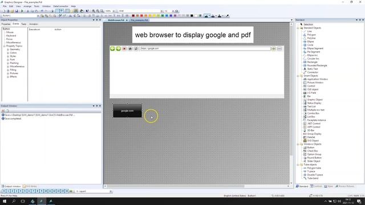Open the Windows Start menu
The image size is (365, 205).
[x=5, y=201]
